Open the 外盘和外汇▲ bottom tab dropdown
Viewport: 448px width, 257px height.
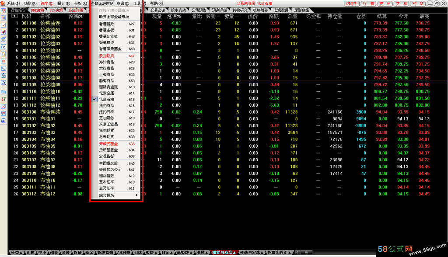(x=280, y=253)
